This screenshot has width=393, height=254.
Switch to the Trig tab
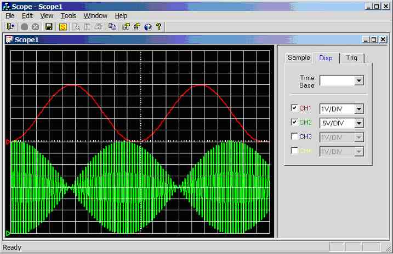point(351,57)
